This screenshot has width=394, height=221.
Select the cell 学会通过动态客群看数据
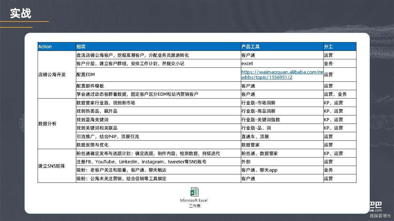coord(158,94)
